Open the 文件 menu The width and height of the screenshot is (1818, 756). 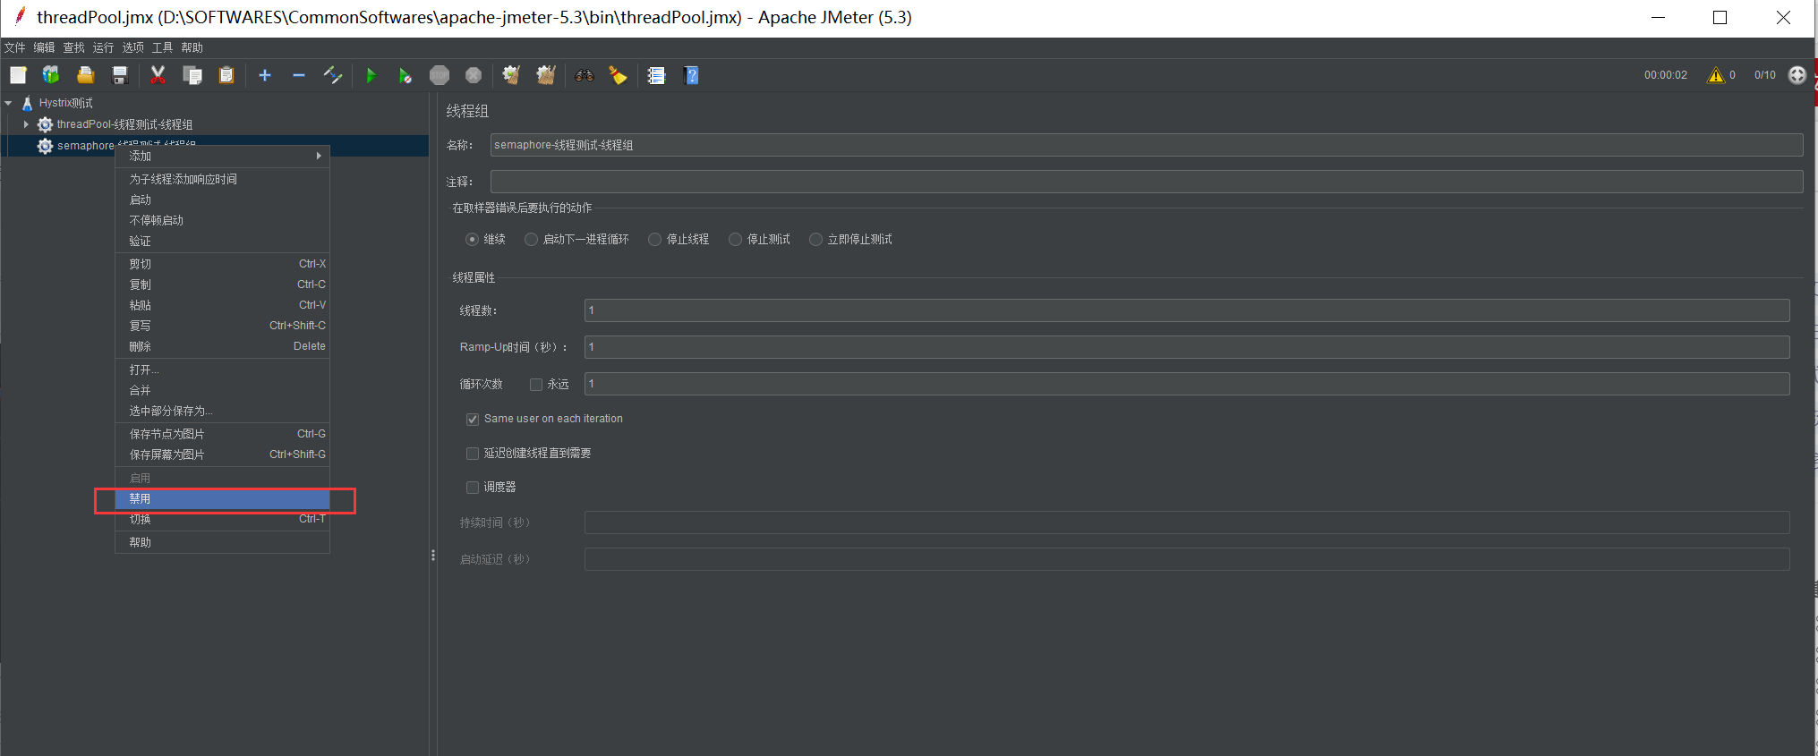tap(14, 47)
